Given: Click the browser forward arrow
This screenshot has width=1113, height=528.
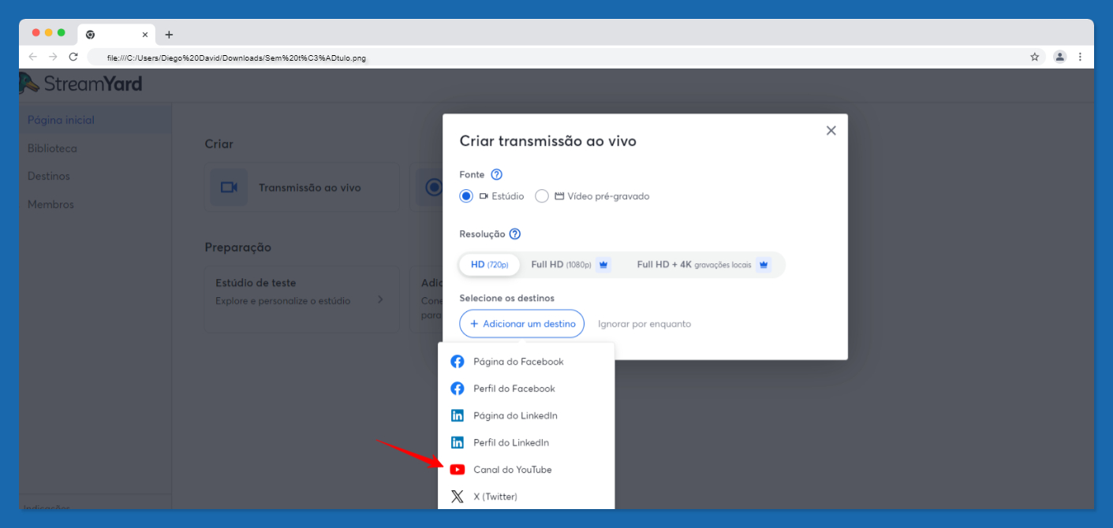Looking at the screenshot, I should pyautogui.click(x=53, y=57).
